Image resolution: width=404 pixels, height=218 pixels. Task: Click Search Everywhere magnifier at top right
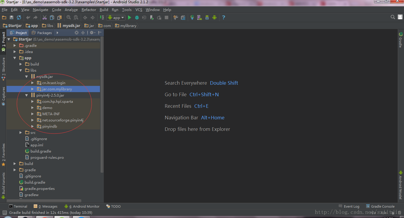coord(393,17)
